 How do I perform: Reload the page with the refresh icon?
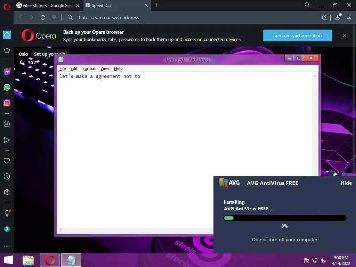click(43, 17)
